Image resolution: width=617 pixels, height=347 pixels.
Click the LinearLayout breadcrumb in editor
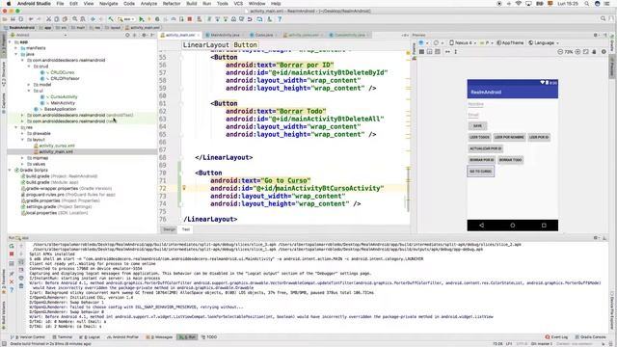coord(205,45)
